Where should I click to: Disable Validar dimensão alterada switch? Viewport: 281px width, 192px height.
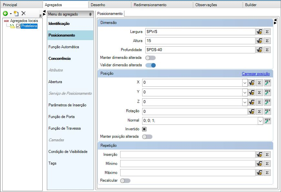coord(151,65)
